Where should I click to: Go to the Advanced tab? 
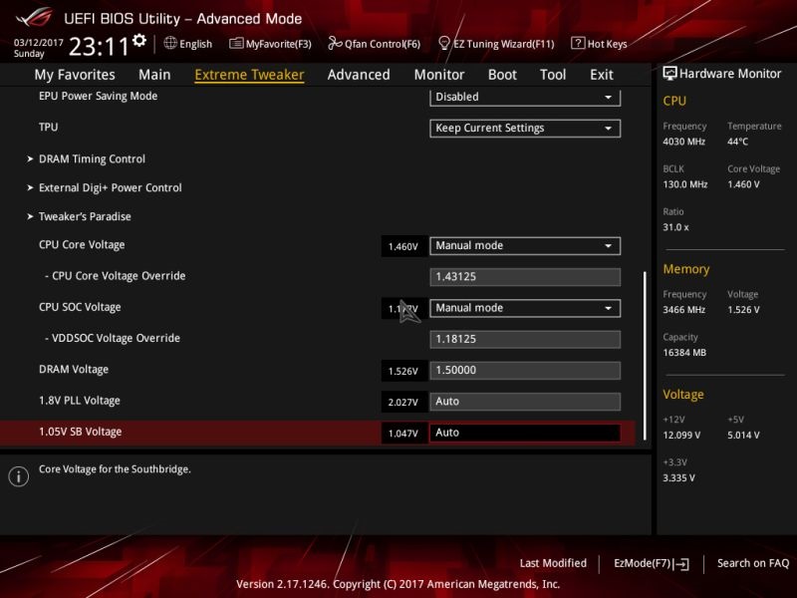(359, 75)
